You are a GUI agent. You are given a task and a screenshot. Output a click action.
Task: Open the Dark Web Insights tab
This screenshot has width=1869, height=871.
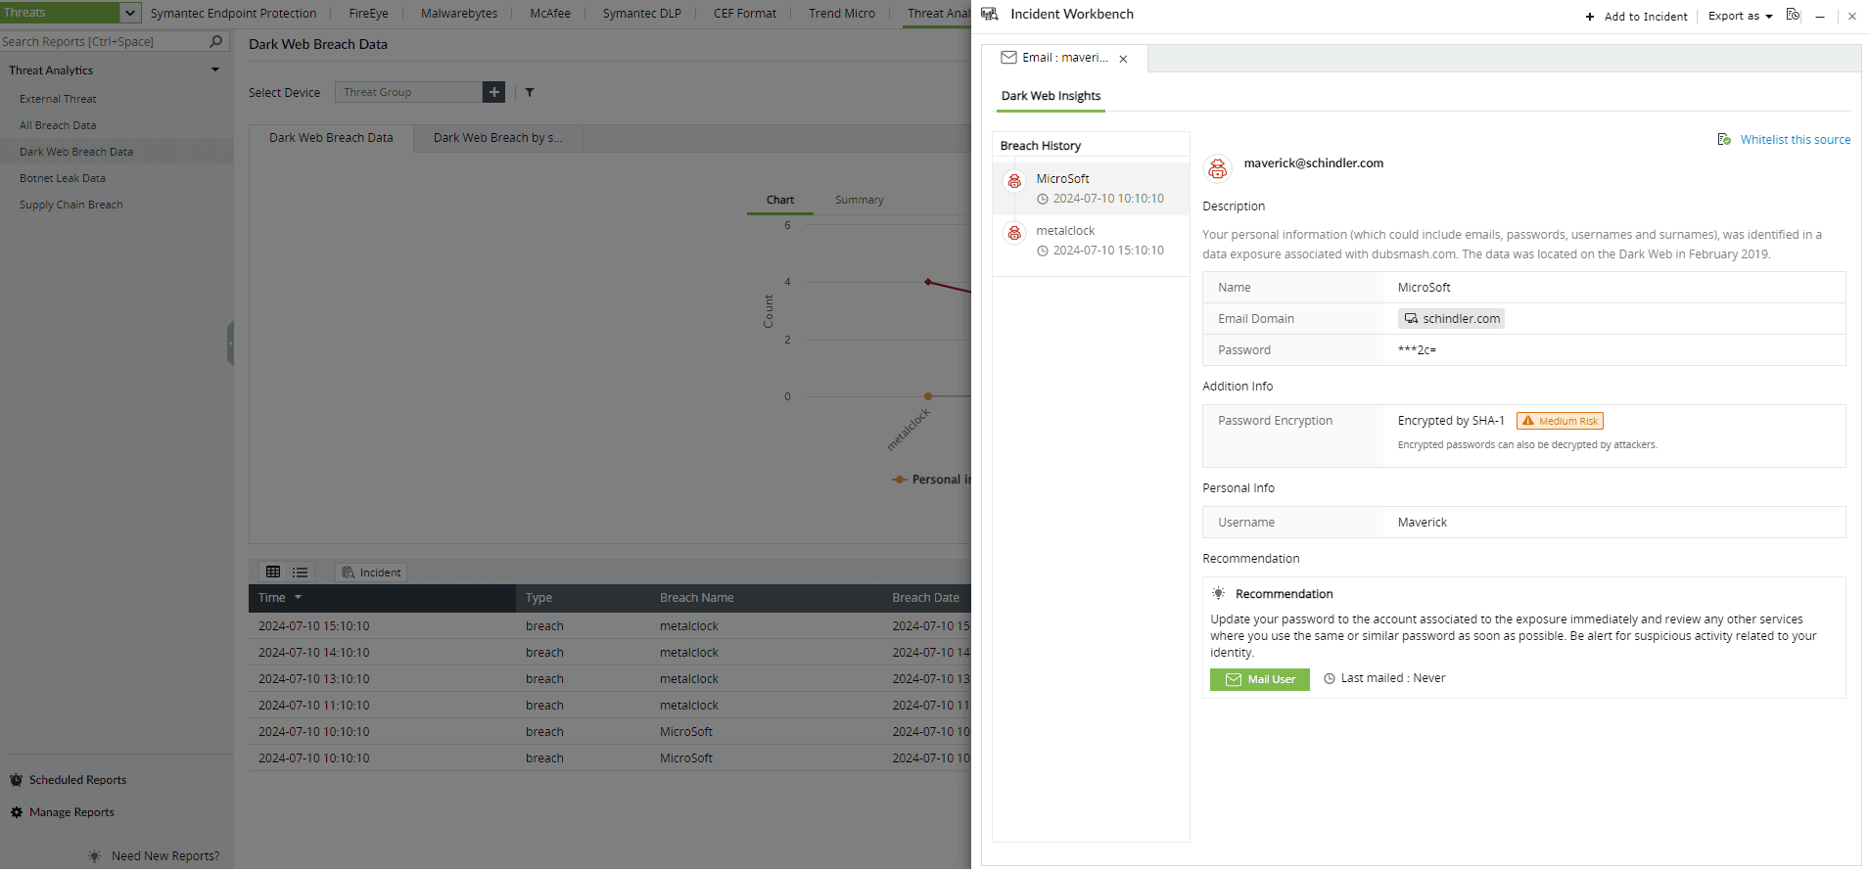1051,96
